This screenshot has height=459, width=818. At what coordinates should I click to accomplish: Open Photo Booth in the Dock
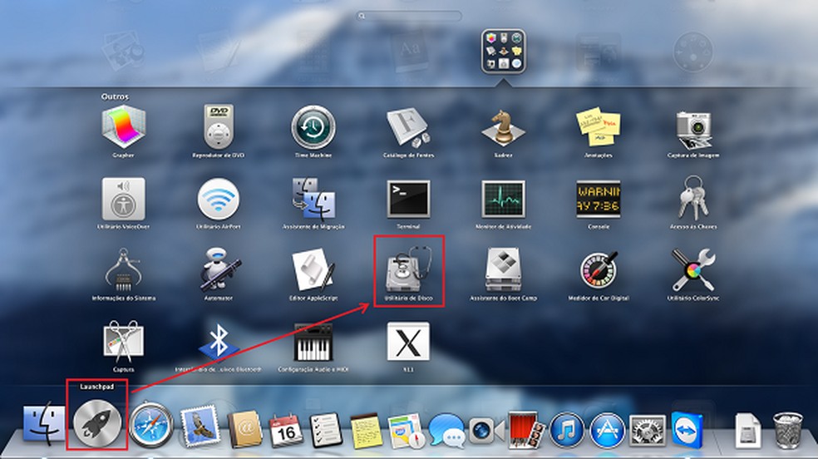(526, 430)
